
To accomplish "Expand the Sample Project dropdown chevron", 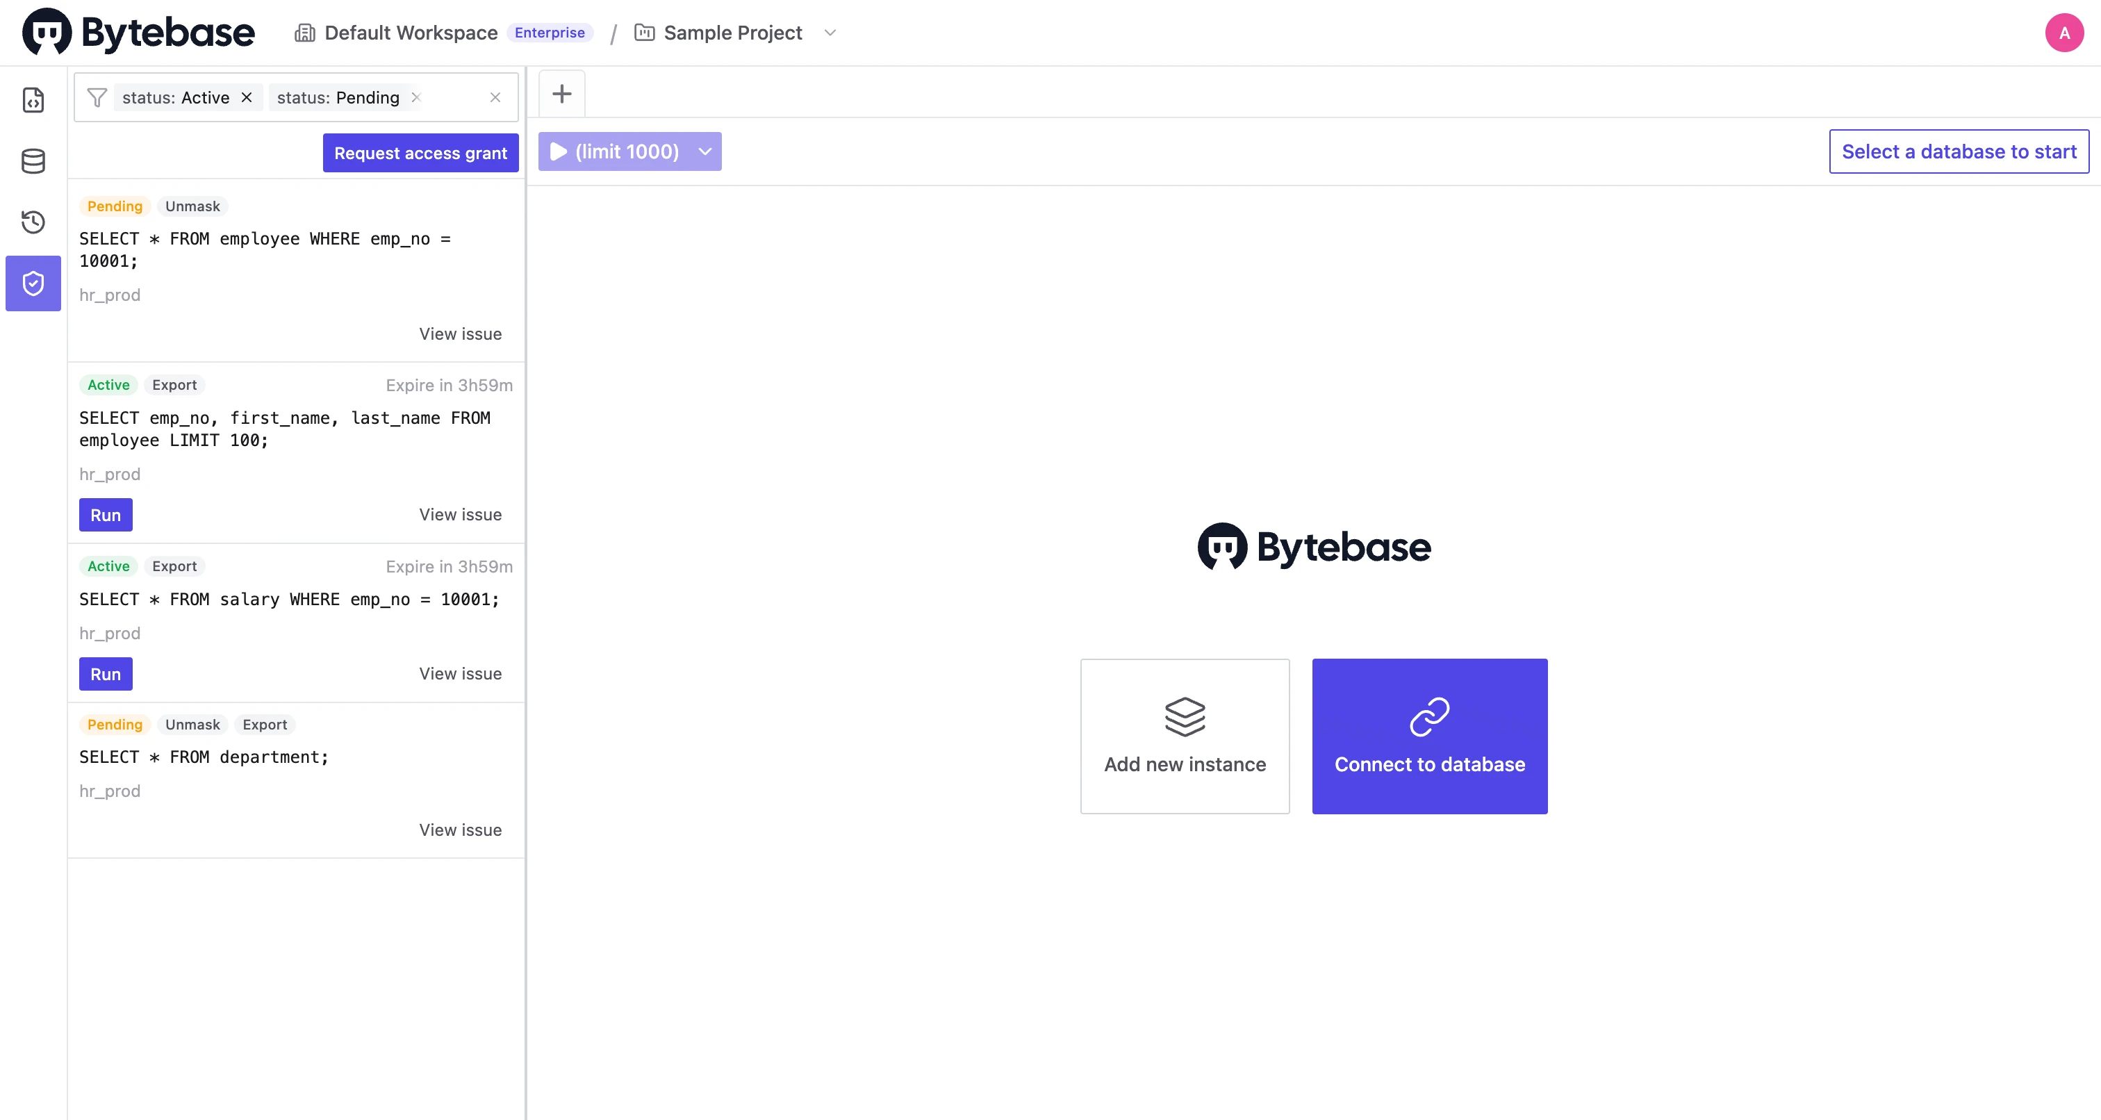I will tap(830, 33).
